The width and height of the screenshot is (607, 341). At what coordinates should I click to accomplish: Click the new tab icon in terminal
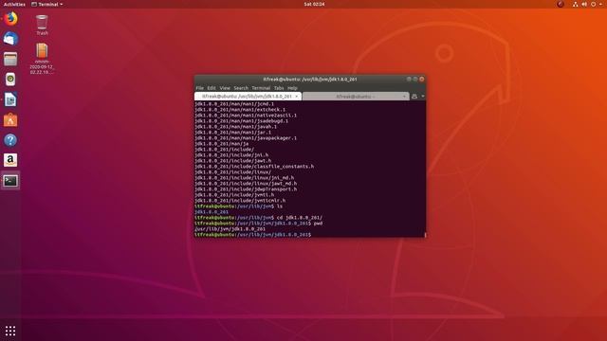[x=414, y=97]
